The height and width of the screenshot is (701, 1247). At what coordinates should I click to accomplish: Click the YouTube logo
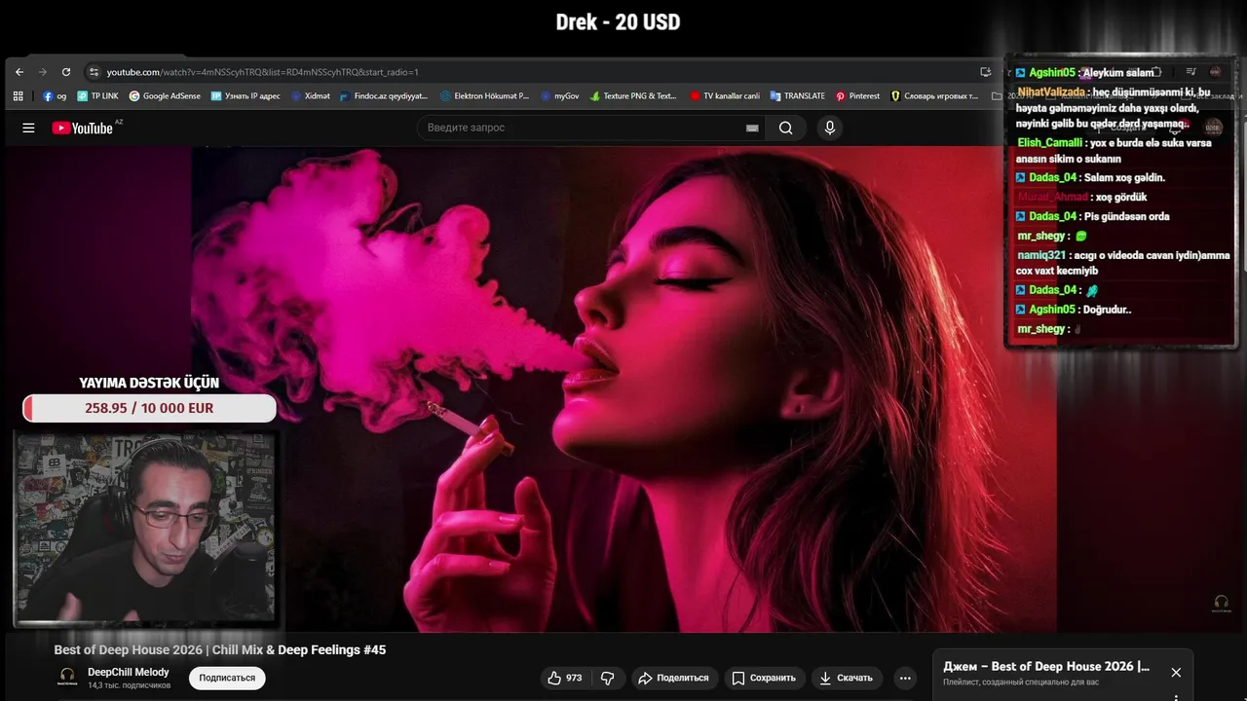(x=83, y=128)
